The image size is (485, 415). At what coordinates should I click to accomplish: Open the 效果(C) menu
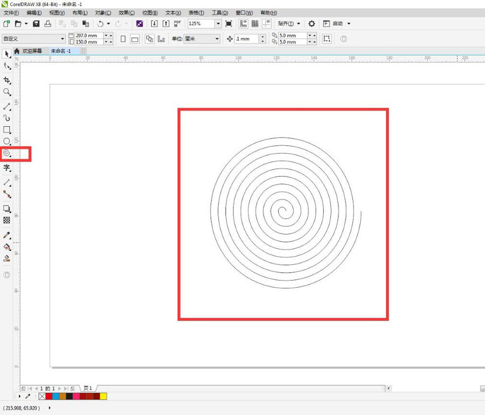coord(127,12)
